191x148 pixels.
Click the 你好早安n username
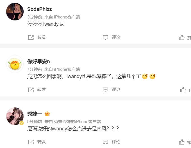click(x=38, y=62)
